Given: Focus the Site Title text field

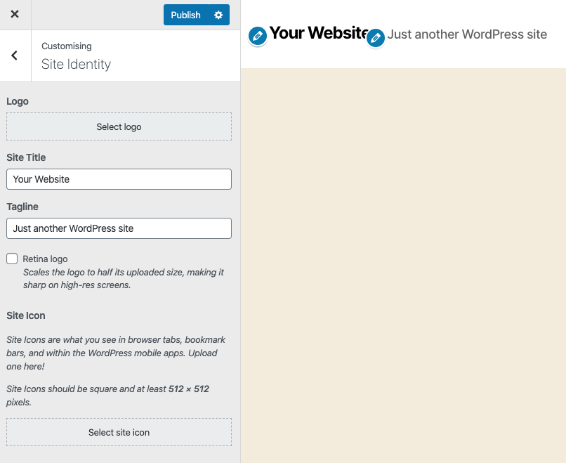Looking at the screenshot, I should [x=119, y=179].
